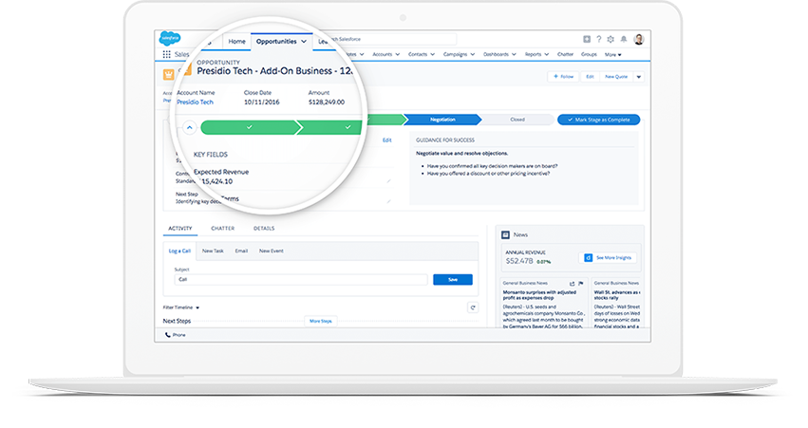Open the Monsanto surprises news headline
Image resolution: width=808 pixels, height=428 pixels.
click(x=539, y=295)
